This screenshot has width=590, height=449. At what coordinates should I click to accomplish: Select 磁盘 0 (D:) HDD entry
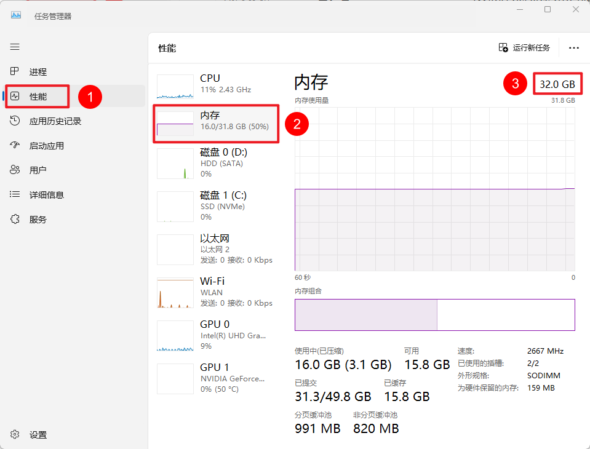[216, 163]
